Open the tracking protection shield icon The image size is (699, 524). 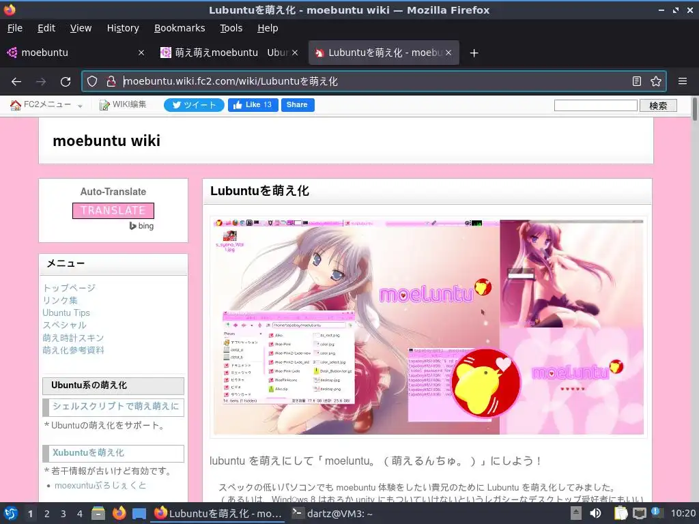[x=92, y=81]
